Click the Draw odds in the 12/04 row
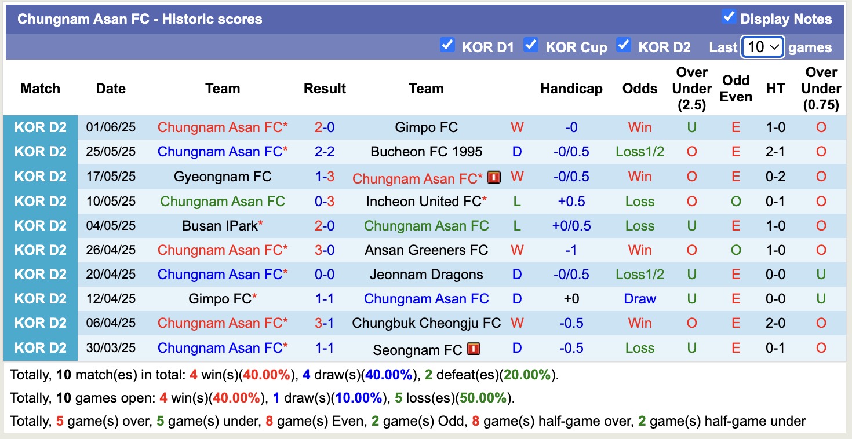Image resolution: width=852 pixels, height=439 pixels. coord(639,298)
